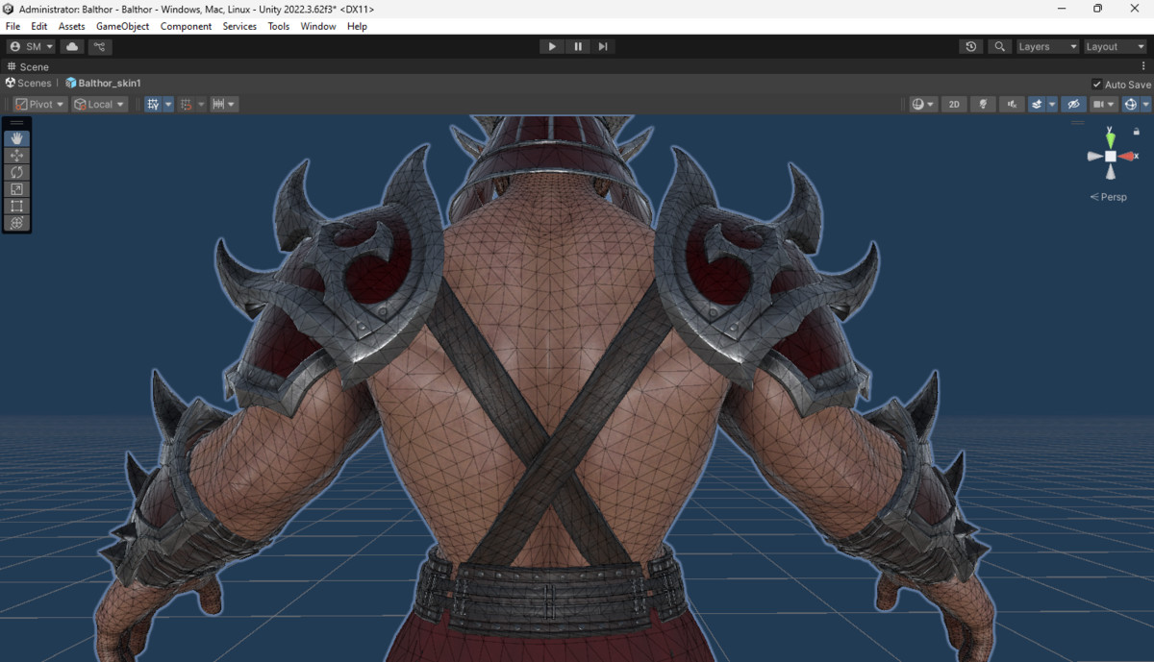
Task: Select the Rotate tool
Action: (x=16, y=172)
